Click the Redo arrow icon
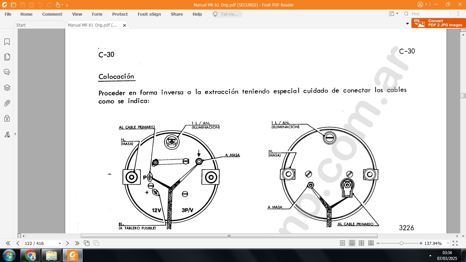466x262 pixels. (49, 5)
